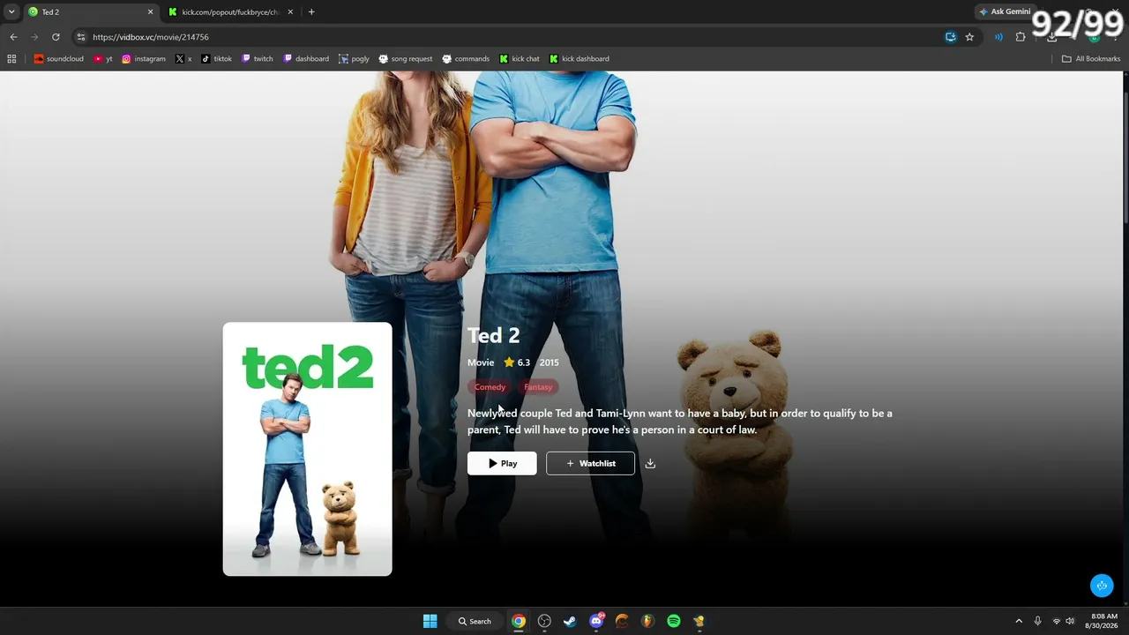Image resolution: width=1129 pixels, height=635 pixels.
Task: Open FL Studio from the taskbar
Action: (648, 621)
